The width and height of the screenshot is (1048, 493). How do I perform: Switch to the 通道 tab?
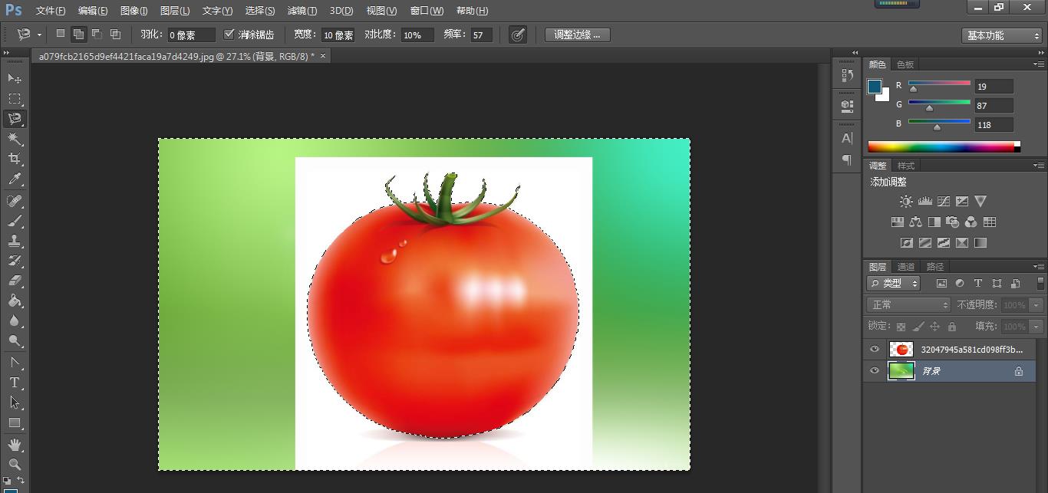[906, 267]
